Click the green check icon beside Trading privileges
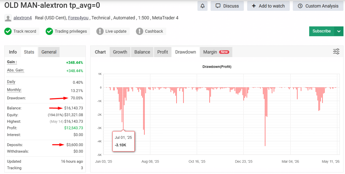The image size is (345, 174). pyautogui.click(x=49, y=31)
